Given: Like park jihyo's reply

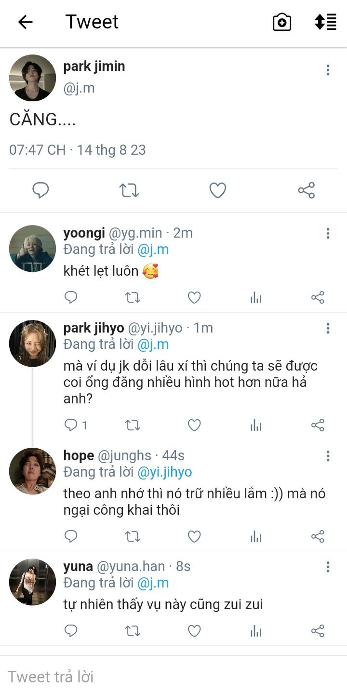Looking at the screenshot, I should 194,425.
